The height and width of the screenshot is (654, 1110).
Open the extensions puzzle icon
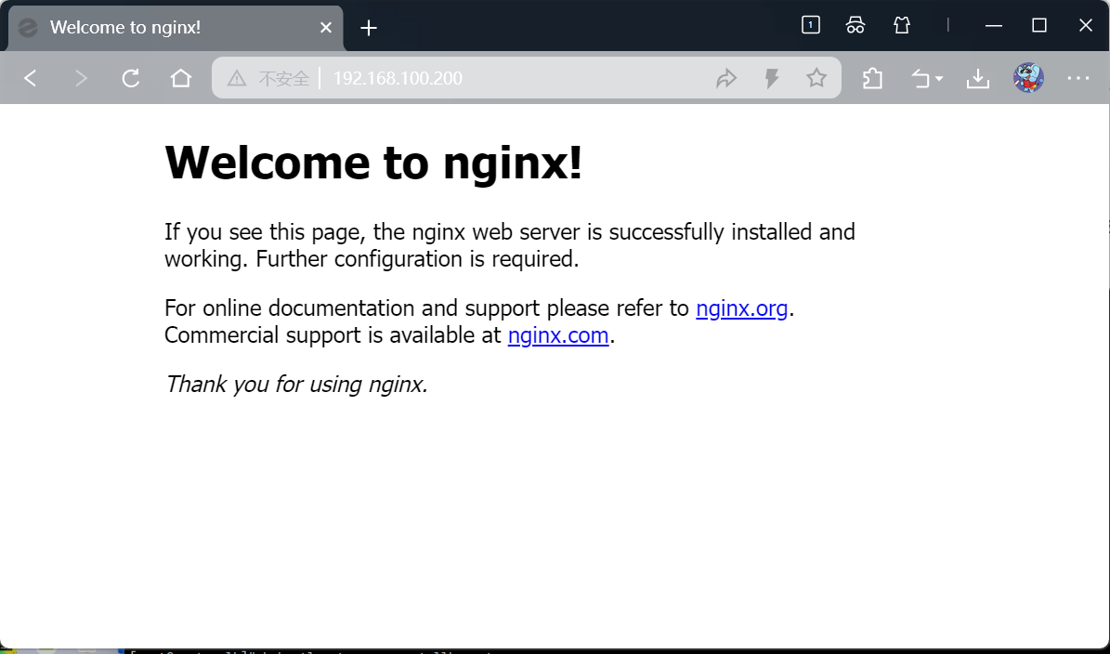point(873,78)
